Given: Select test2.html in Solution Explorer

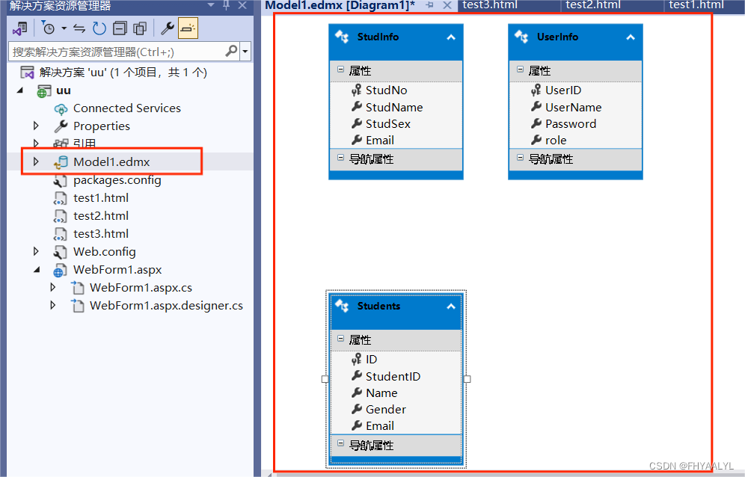Looking at the screenshot, I should coord(101,215).
